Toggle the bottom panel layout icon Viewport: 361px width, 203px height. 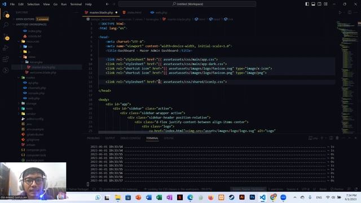click(x=314, y=4)
